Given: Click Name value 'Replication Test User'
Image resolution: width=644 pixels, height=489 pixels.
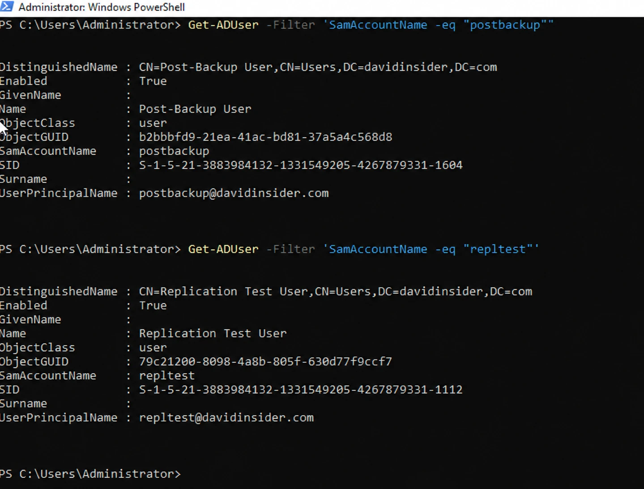Looking at the screenshot, I should coord(213,334).
